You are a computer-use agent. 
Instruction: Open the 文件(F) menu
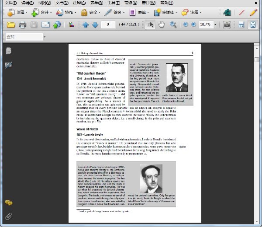click(x=10, y=3)
